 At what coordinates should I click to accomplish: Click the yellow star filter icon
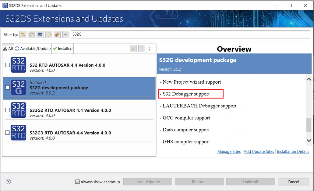[48, 34]
